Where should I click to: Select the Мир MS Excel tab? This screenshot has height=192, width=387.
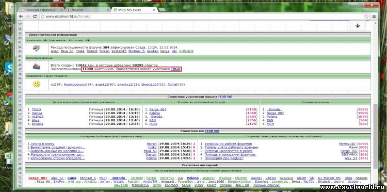pyautogui.click(x=135, y=10)
